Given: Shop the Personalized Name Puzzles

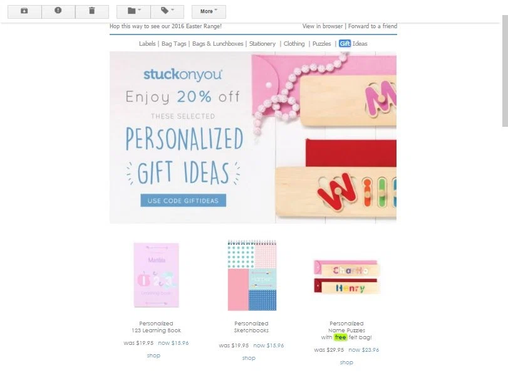Looking at the screenshot, I should [346, 362].
